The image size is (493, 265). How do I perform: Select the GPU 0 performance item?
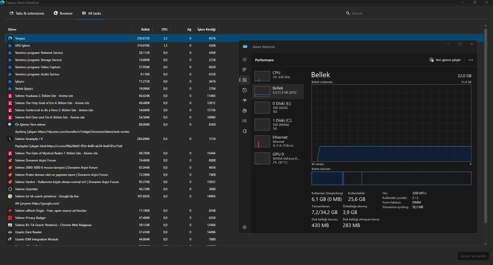(278, 158)
